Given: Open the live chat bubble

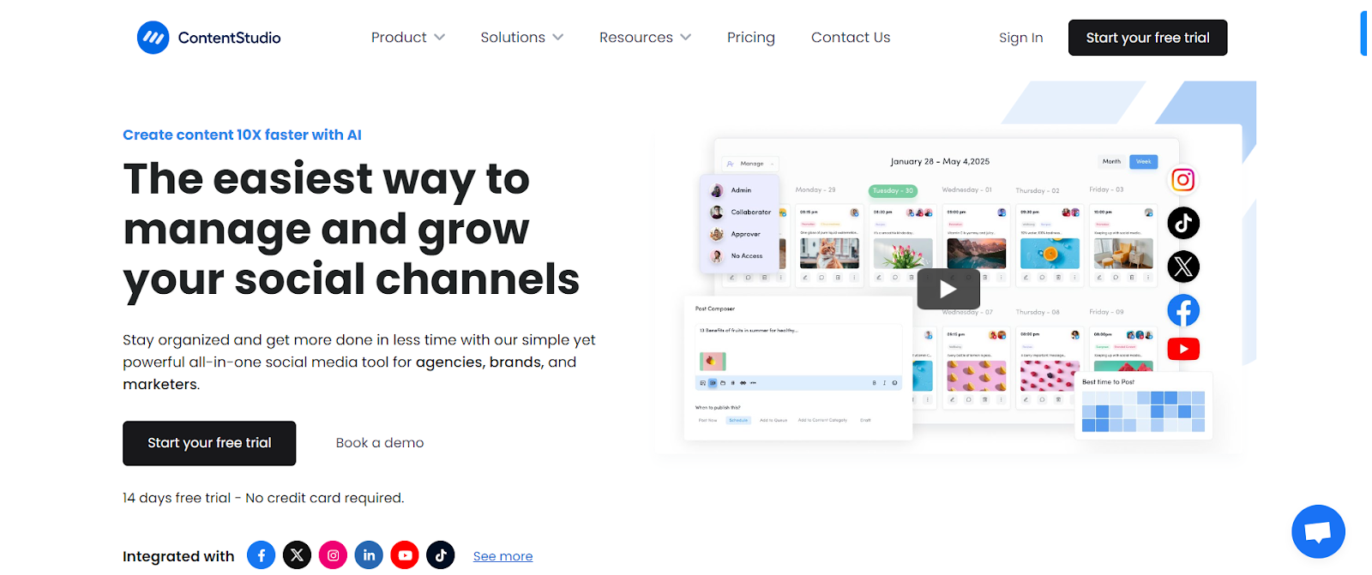Looking at the screenshot, I should pyautogui.click(x=1318, y=531).
